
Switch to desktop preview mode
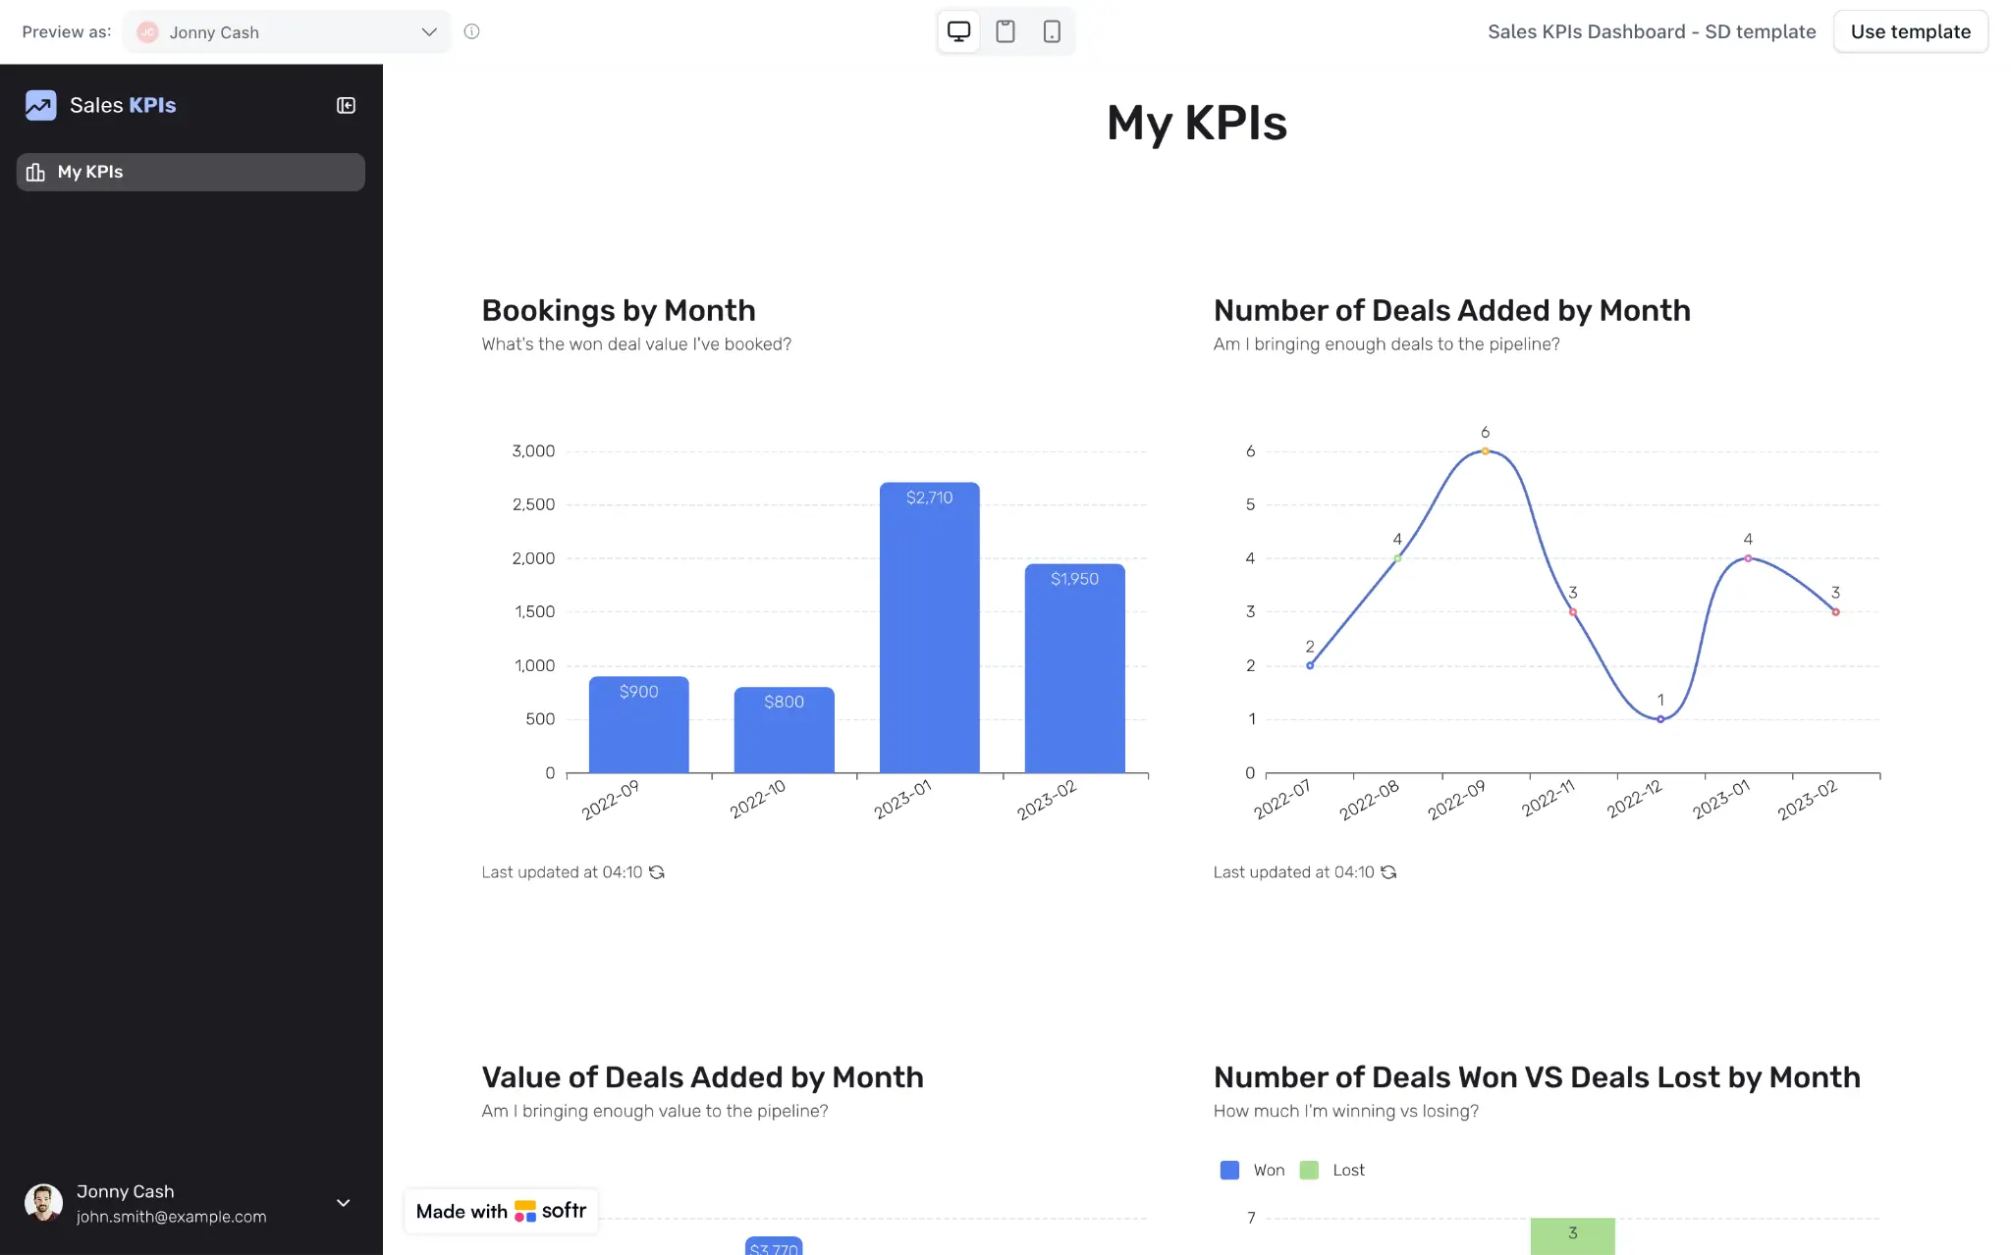pos(958,31)
